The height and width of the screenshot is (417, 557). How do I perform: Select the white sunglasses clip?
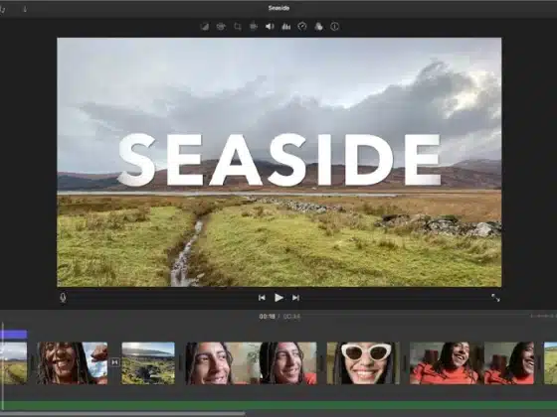pyautogui.click(x=363, y=363)
